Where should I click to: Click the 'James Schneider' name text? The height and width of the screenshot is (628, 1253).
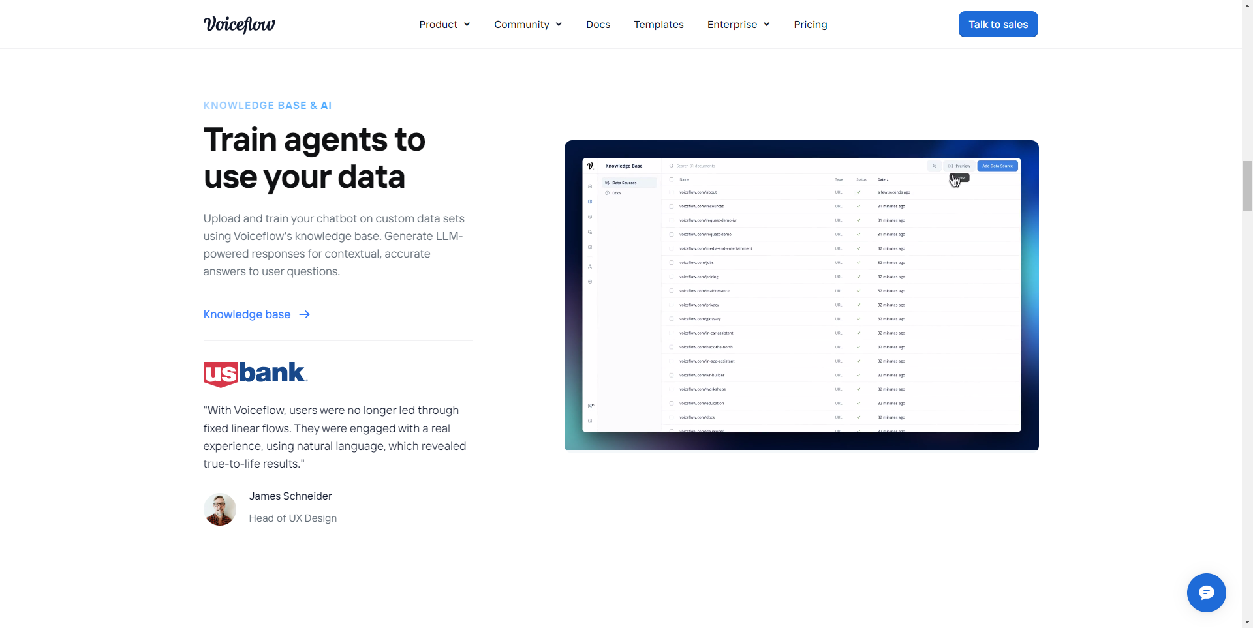coord(290,496)
